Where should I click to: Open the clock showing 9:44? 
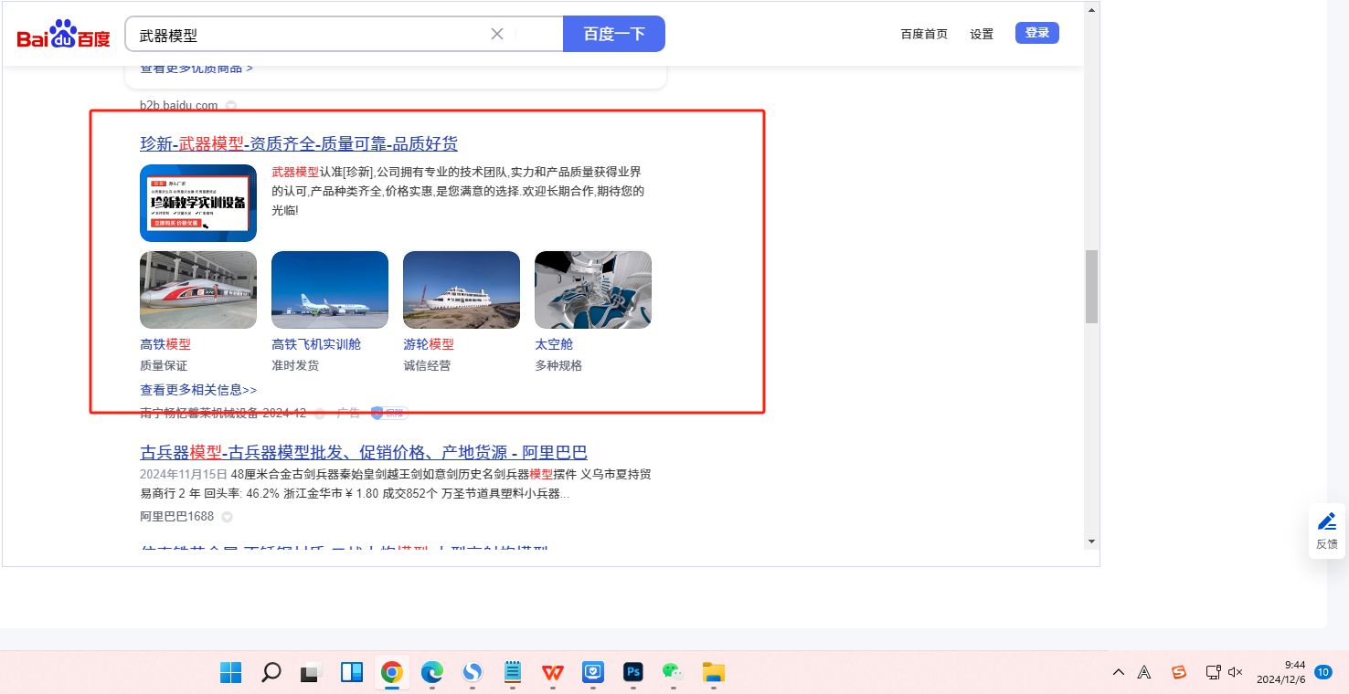click(1280, 672)
